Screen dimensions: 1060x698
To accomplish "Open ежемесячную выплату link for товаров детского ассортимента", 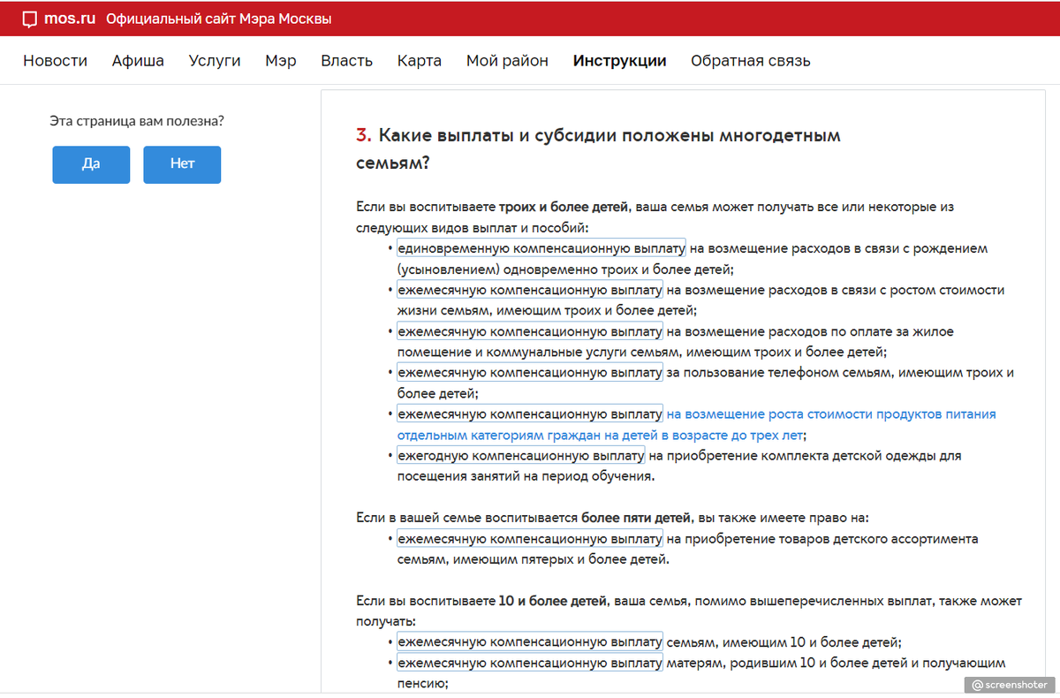I will (x=529, y=539).
